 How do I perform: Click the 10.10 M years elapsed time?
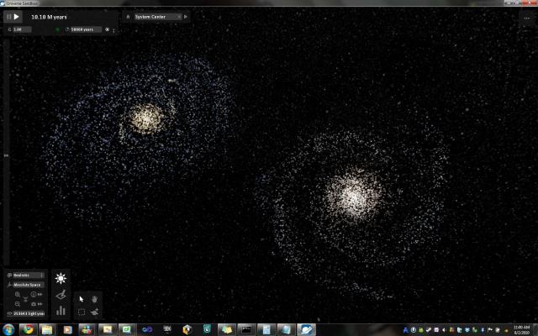point(49,17)
